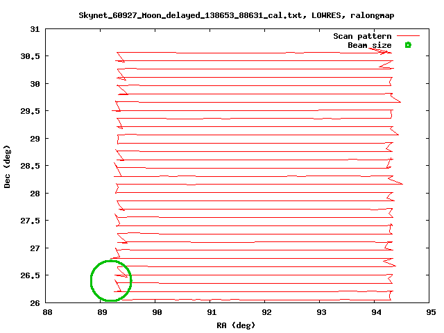The height and width of the screenshot is (333, 444).
Task: Click the x-axis tick label 94
Action: click(x=376, y=312)
